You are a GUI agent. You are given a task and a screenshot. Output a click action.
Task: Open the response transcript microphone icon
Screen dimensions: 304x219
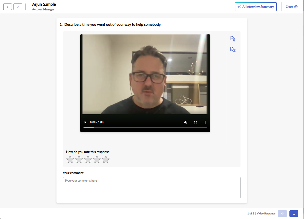233,39
